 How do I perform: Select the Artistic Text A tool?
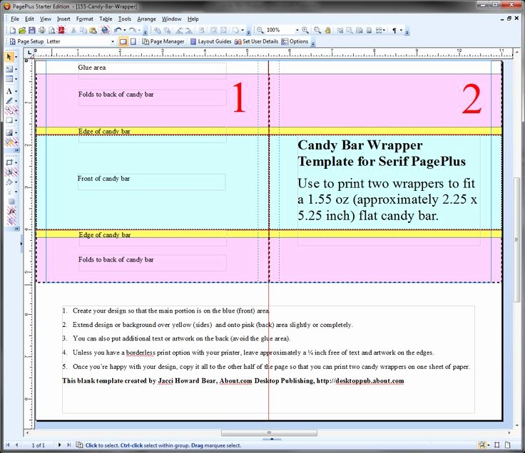pos(9,91)
